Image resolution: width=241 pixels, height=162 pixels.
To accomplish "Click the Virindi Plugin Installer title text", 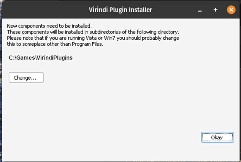I will point(120,10).
